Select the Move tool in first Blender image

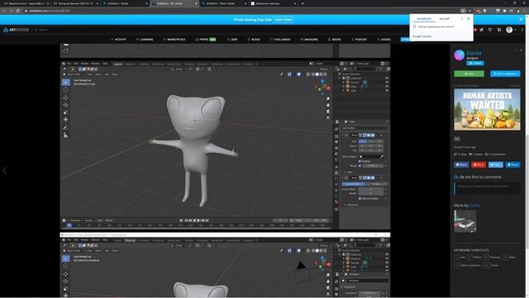coord(66,98)
